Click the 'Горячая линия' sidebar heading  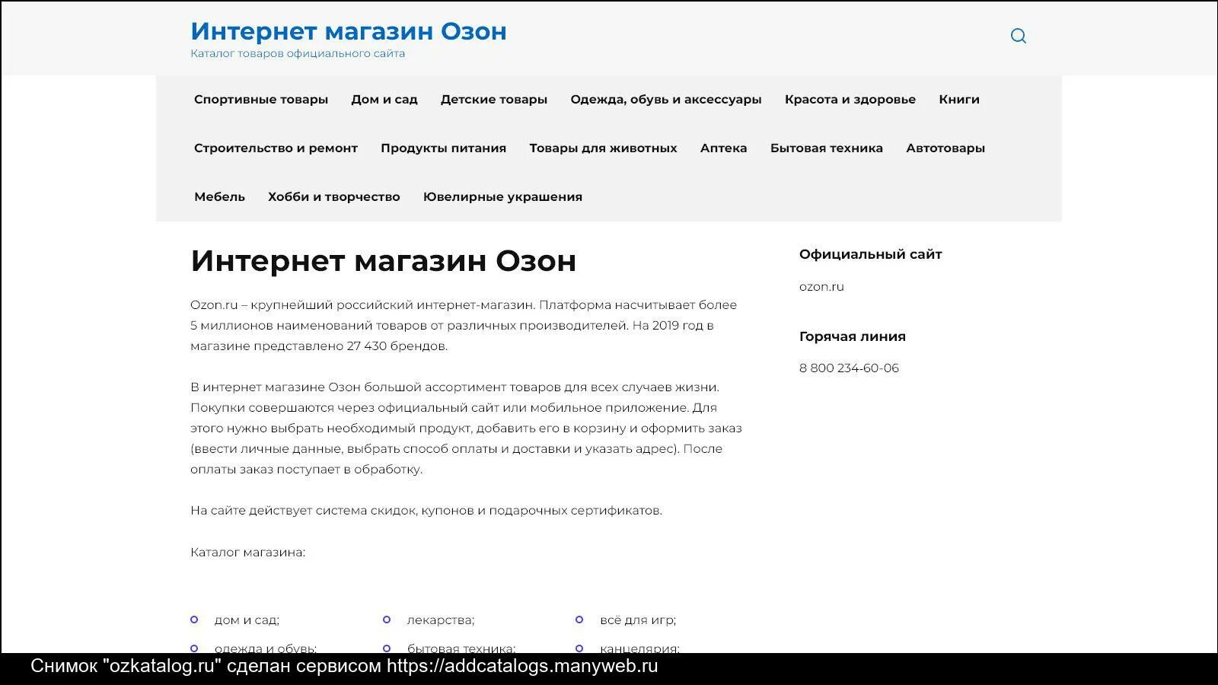pos(852,336)
